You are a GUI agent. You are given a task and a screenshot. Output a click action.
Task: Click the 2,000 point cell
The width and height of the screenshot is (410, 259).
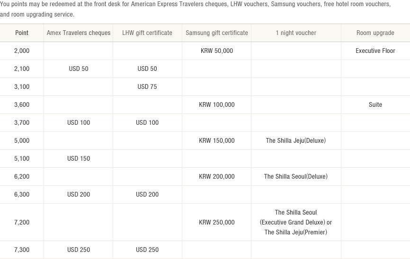coord(22,51)
